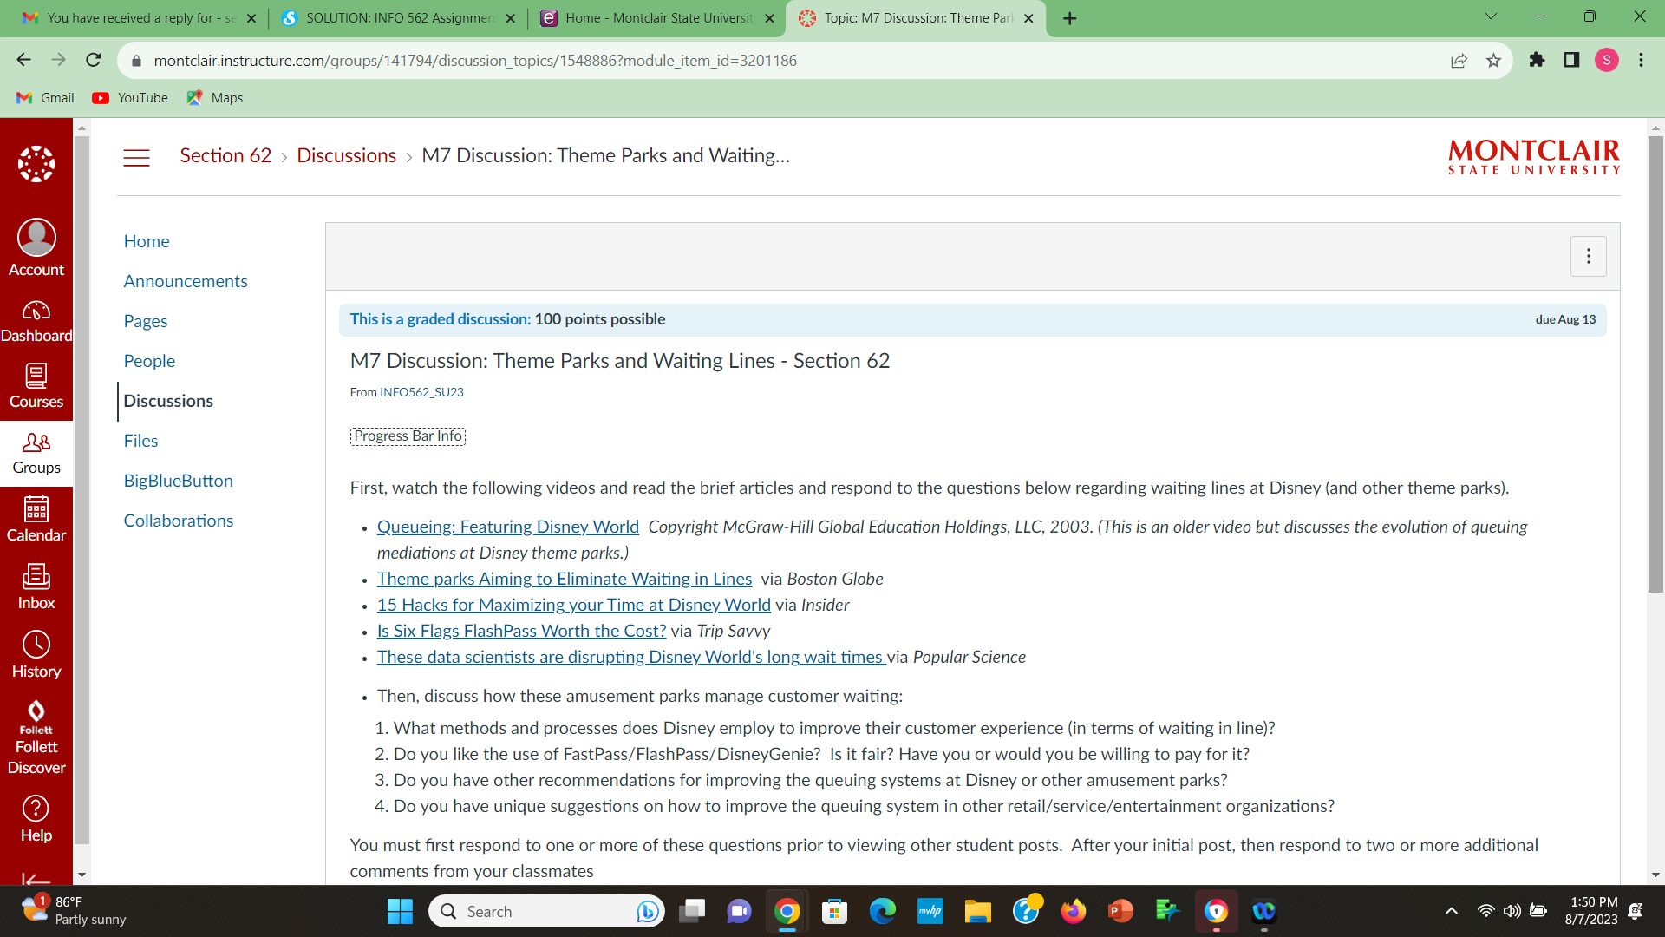The width and height of the screenshot is (1665, 937).
Task: Open discussion options three-dot menu
Action: coord(1588,256)
